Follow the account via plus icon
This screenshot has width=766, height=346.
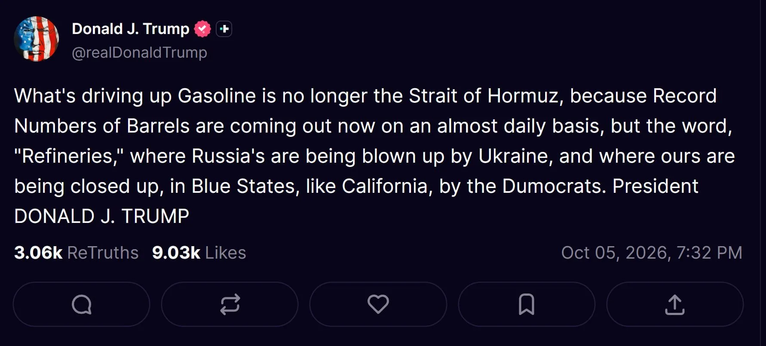tap(224, 29)
